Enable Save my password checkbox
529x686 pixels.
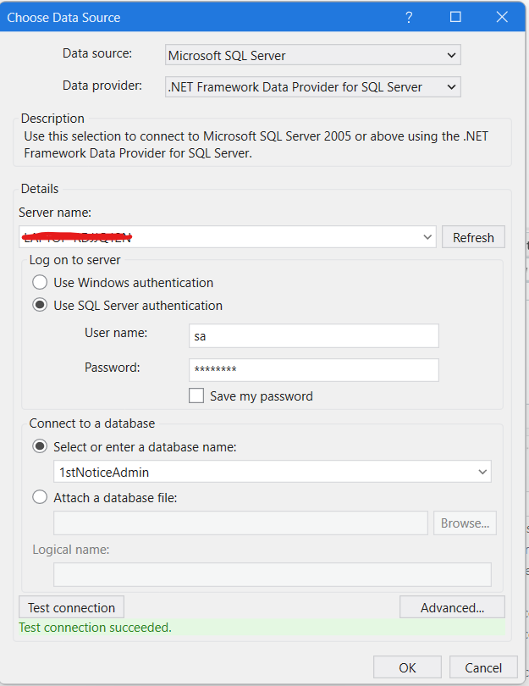pyautogui.click(x=196, y=396)
